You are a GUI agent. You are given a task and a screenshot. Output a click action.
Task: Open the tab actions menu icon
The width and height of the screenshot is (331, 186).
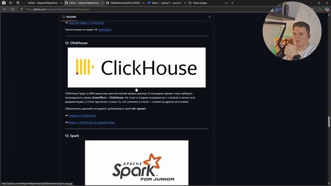point(18,3)
